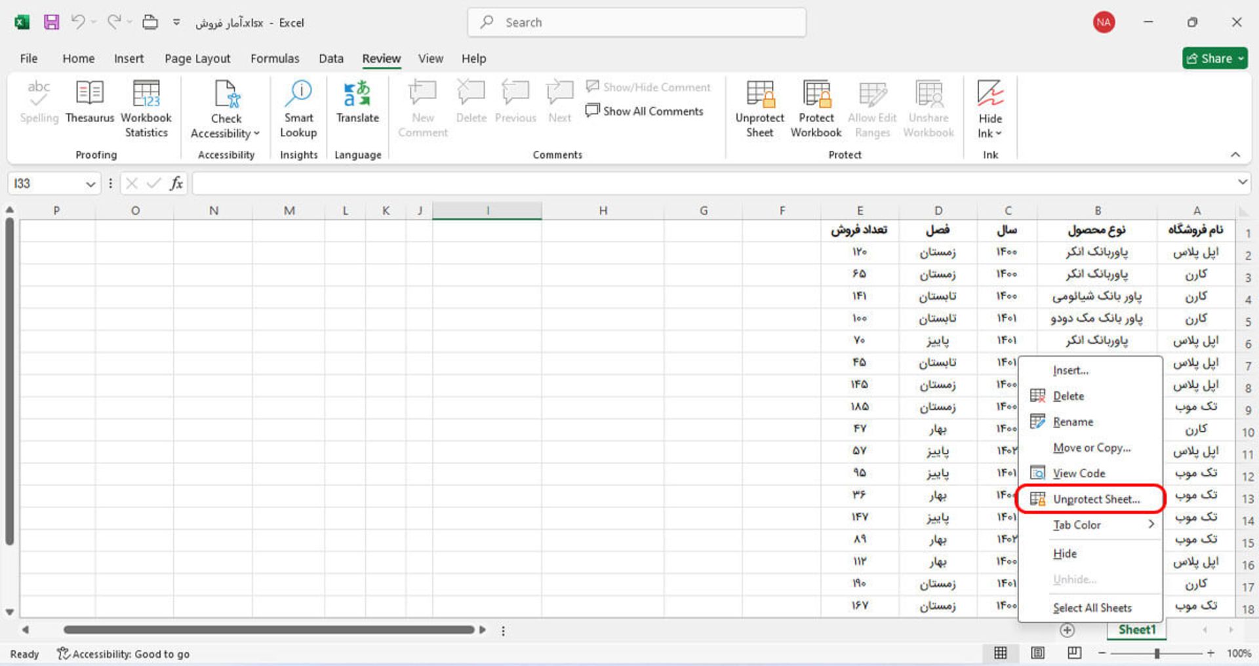Click into the Search box
Screen dimensions: 1259x666
(x=636, y=22)
